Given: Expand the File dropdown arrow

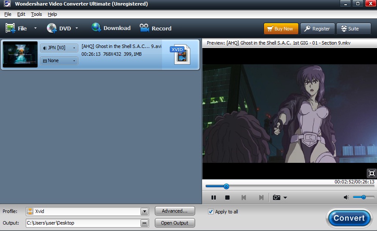Looking at the screenshot, I should click(35, 28).
